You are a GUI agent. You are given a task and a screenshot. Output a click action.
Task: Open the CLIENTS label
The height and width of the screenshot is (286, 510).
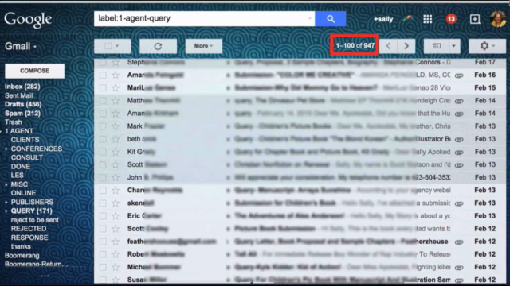(25, 140)
